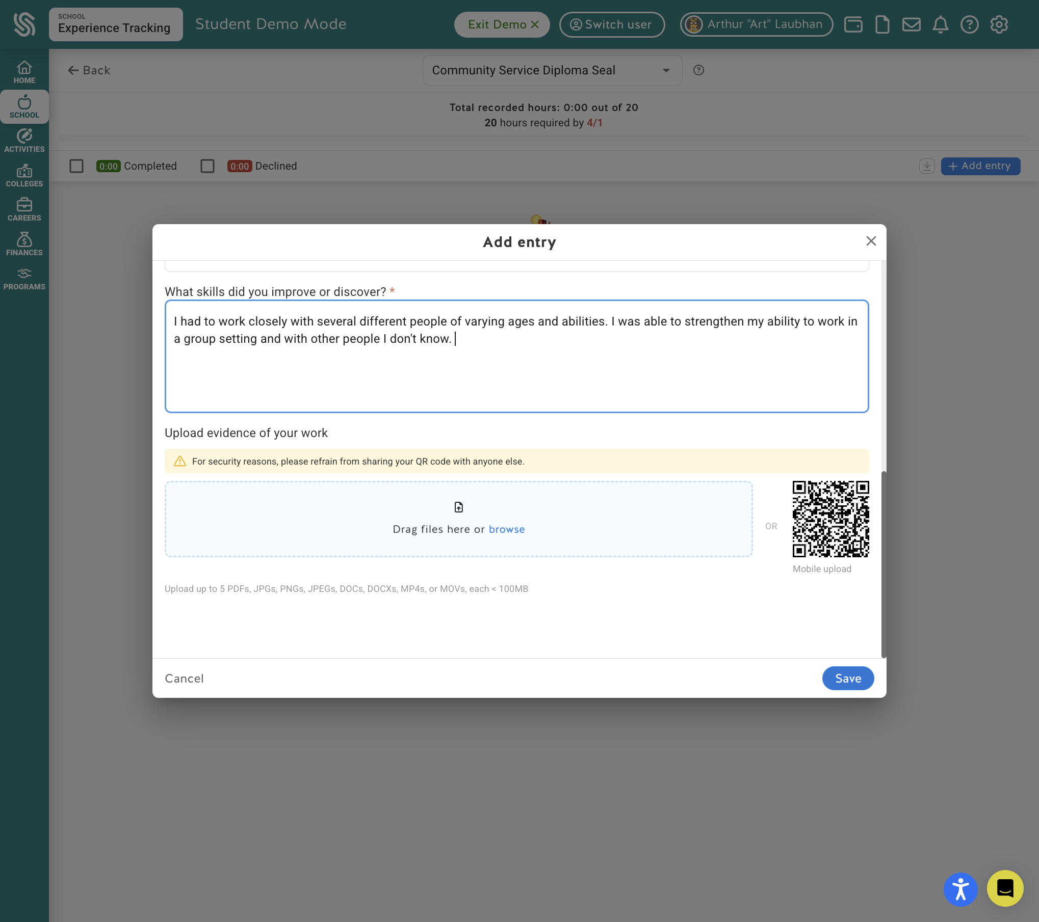Open the wallet icon in the top bar
This screenshot has height=922, width=1039.
click(x=853, y=24)
